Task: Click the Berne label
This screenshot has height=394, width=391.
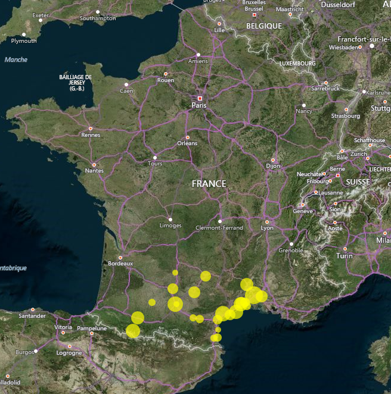Action: pos(337,169)
